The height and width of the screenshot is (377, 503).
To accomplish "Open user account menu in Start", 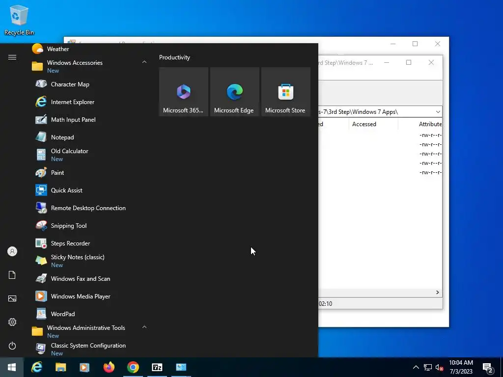I will click(12, 251).
